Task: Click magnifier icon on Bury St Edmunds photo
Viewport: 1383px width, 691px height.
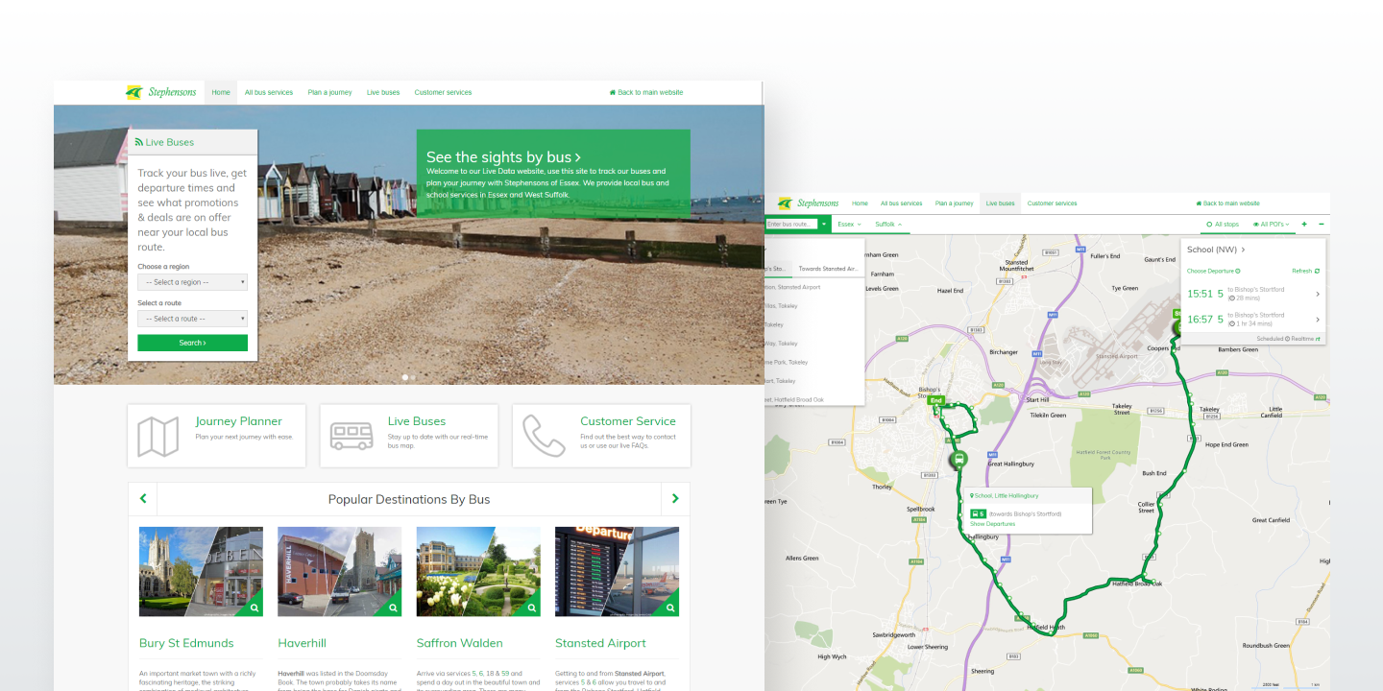Action: [x=255, y=608]
